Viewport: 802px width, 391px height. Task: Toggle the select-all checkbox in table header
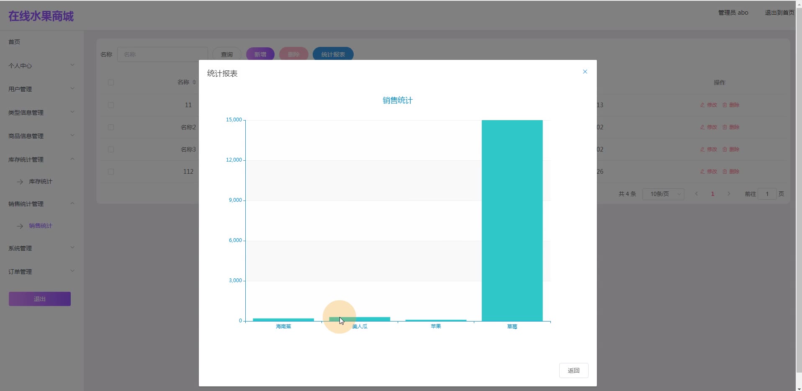click(x=111, y=82)
